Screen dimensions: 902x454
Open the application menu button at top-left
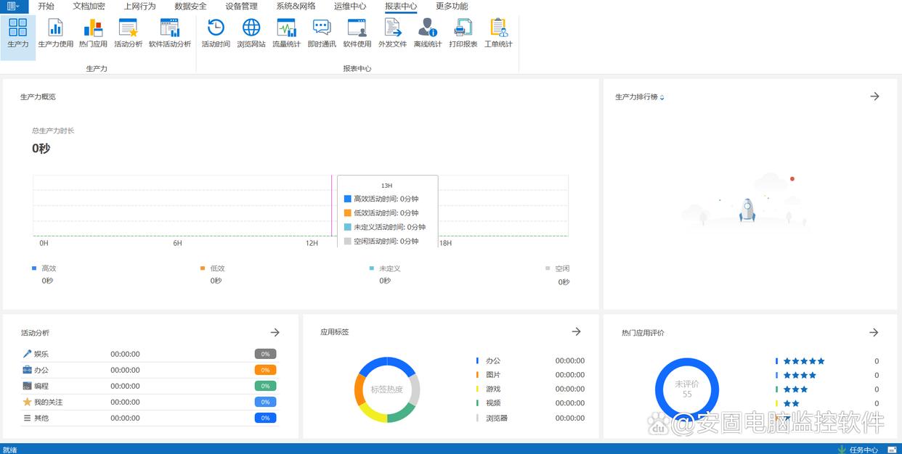pos(13,7)
